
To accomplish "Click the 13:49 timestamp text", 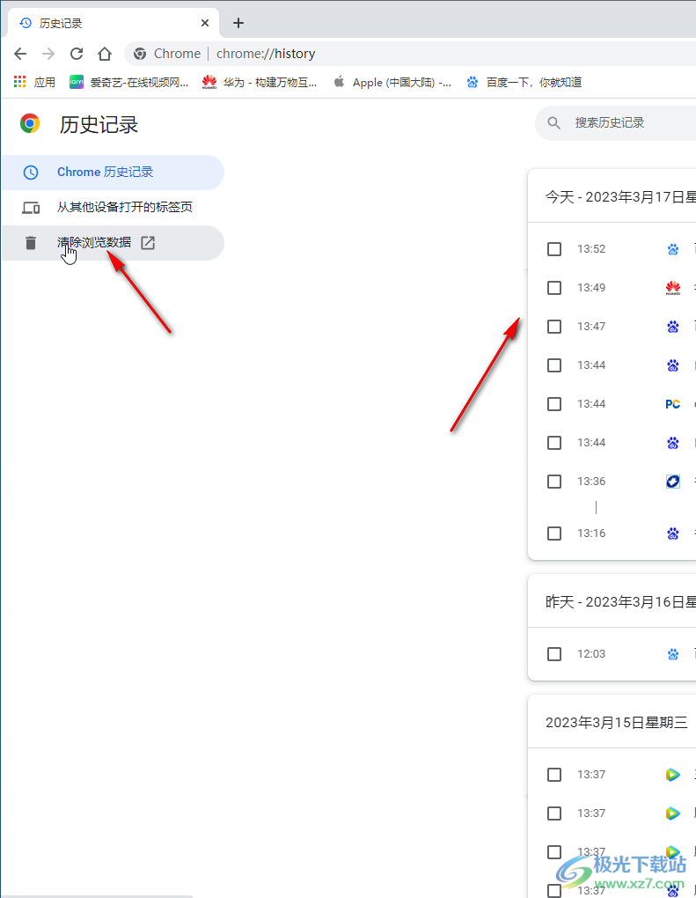I will 591,288.
